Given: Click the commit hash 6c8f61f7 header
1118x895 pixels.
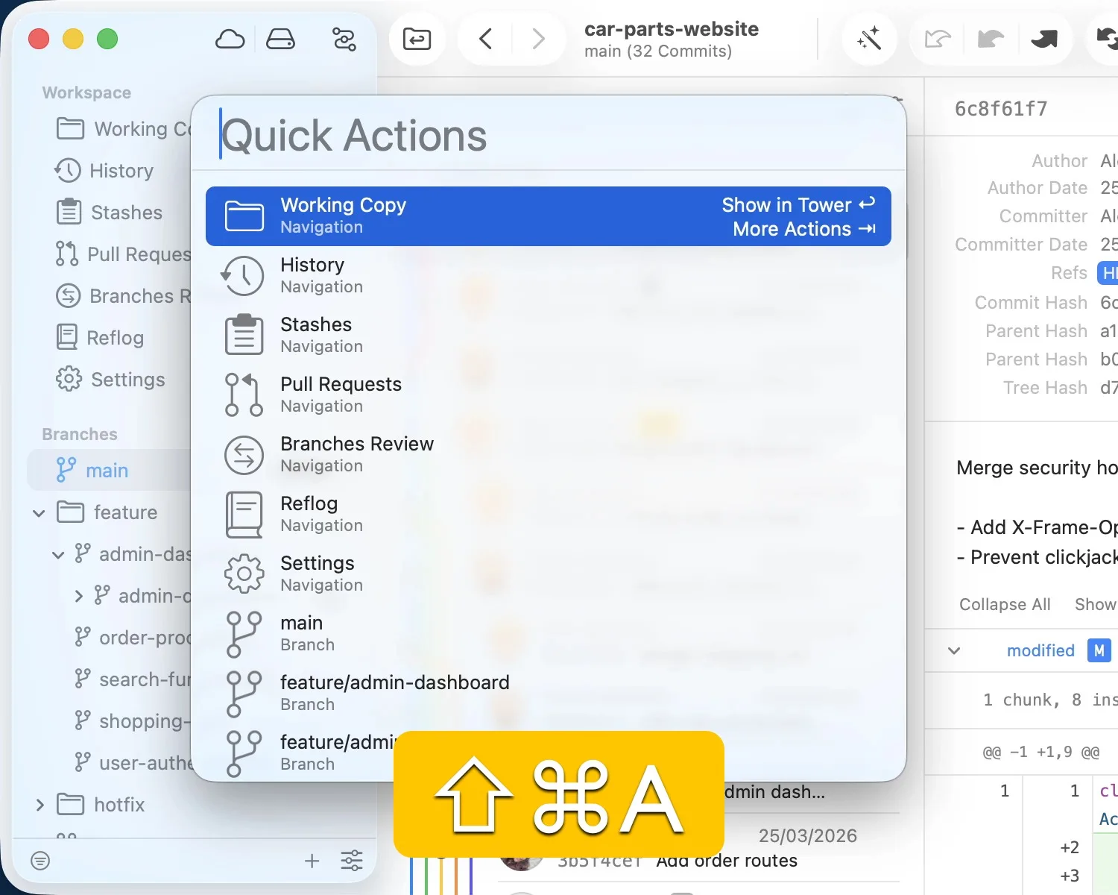Looking at the screenshot, I should click(1001, 109).
